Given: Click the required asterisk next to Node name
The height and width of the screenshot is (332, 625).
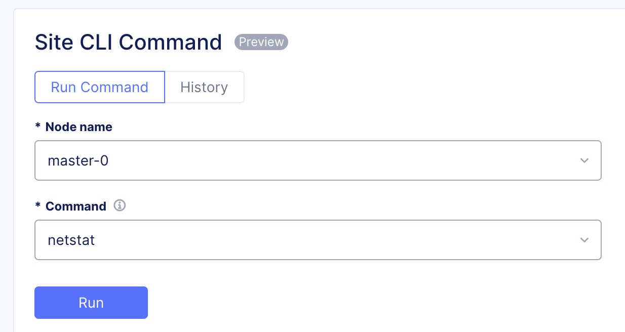Looking at the screenshot, I should click(x=38, y=127).
